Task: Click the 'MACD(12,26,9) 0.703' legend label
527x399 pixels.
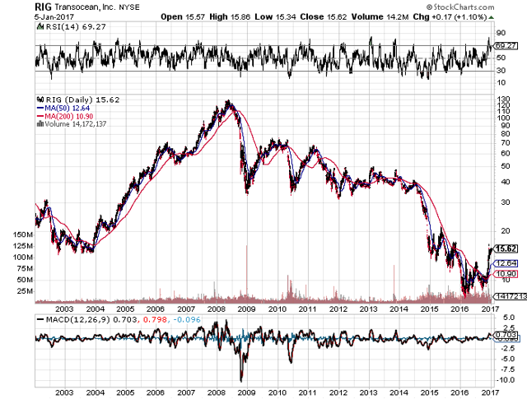Action: click(x=91, y=319)
